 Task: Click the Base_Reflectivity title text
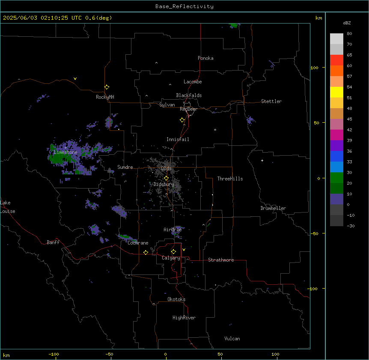pos(184,6)
